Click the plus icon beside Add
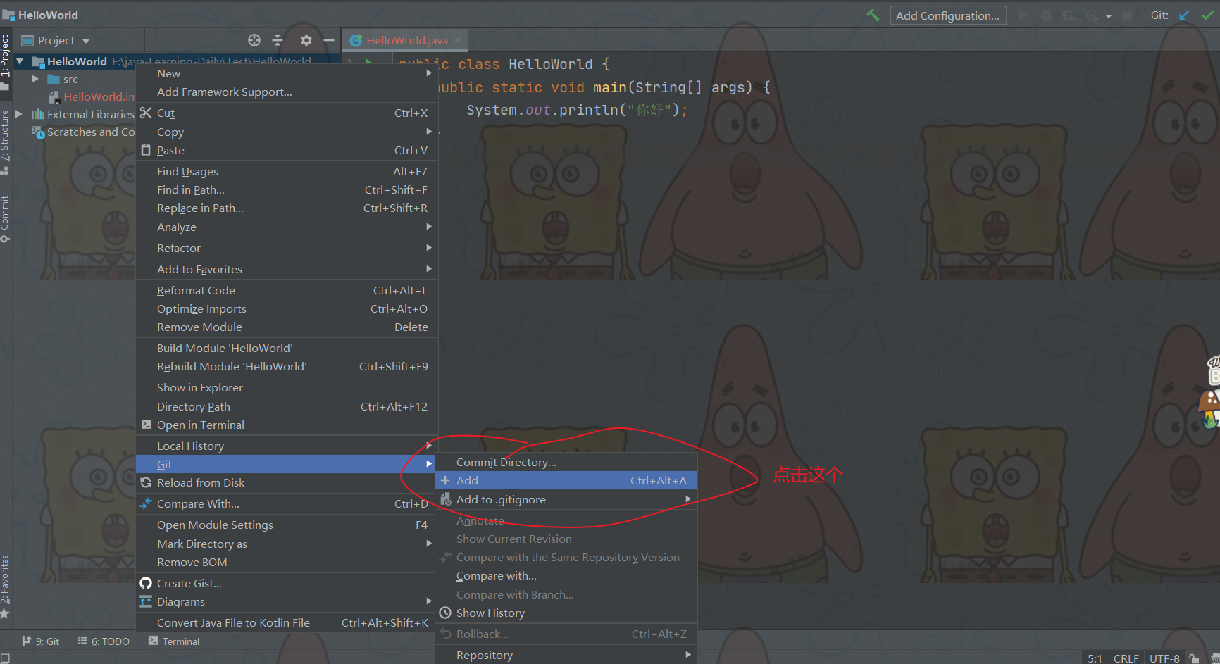Image resolution: width=1220 pixels, height=664 pixels. [445, 480]
